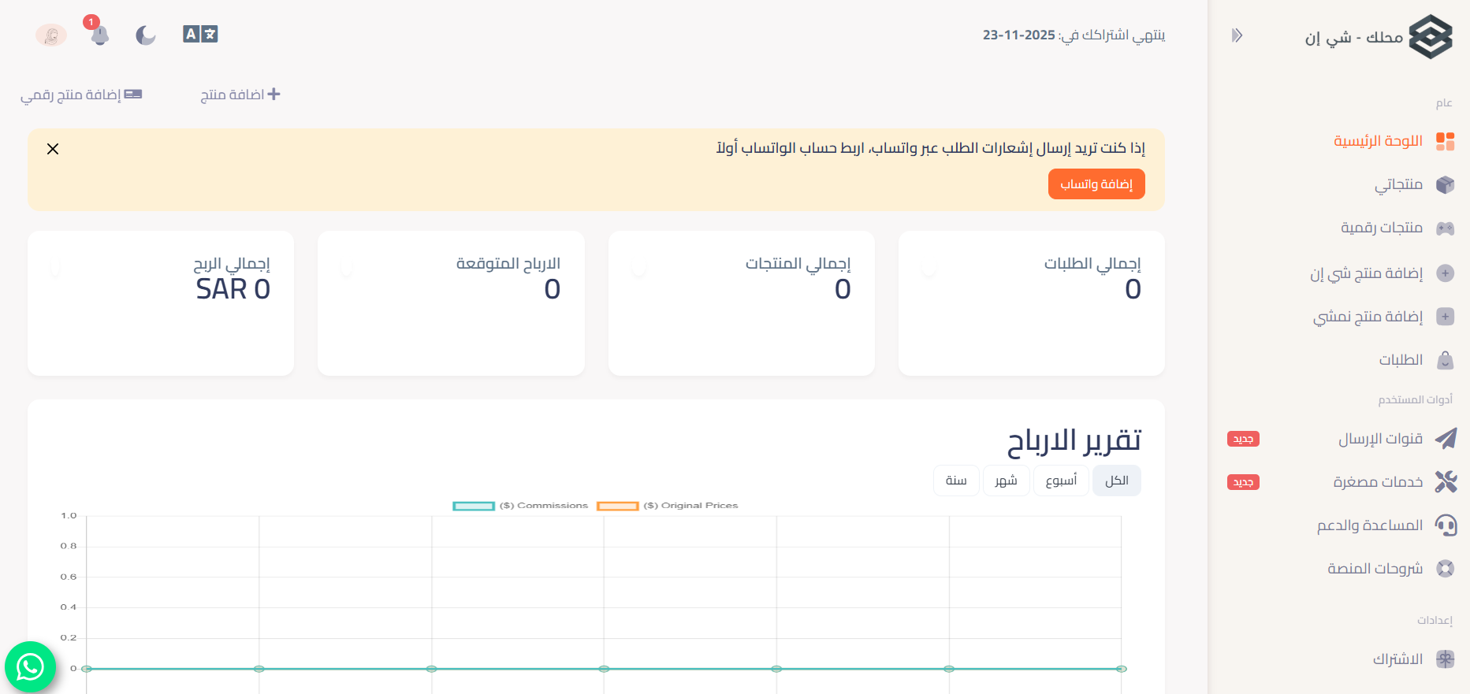Toggle dark mode with moon icon

pyautogui.click(x=146, y=35)
